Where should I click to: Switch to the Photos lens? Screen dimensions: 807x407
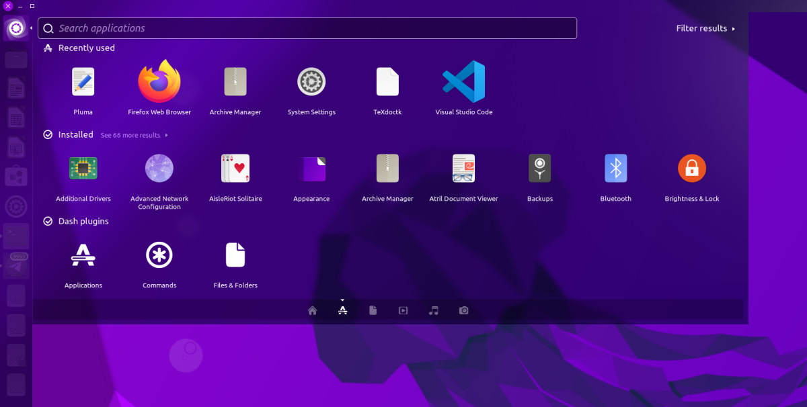[463, 310]
